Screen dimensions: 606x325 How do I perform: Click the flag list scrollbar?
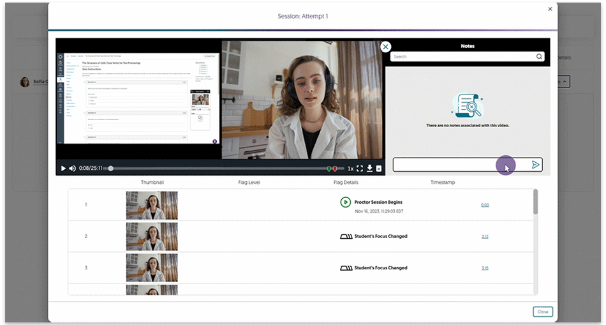pos(535,203)
